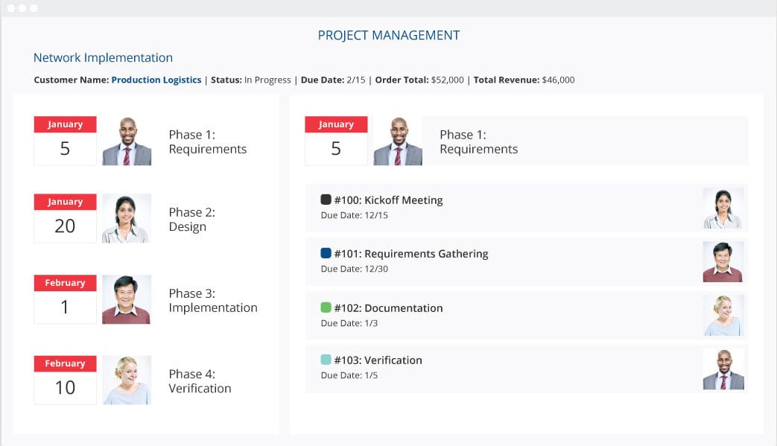
Task: Open the Production Logistics customer link
Action: (x=156, y=80)
